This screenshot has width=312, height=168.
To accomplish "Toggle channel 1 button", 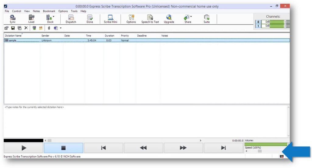I will [258, 26].
